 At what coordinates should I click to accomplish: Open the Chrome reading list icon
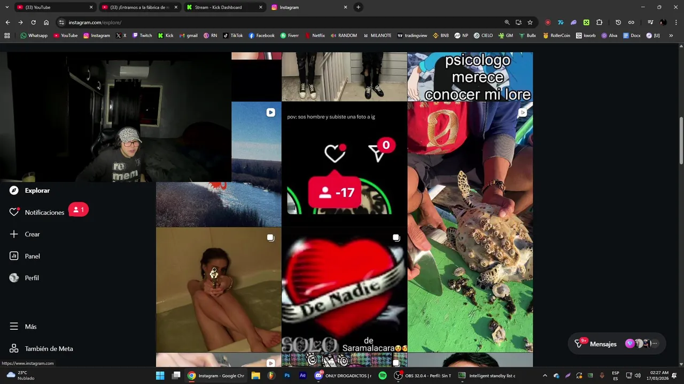pyautogui.click(x=650, y=22)
